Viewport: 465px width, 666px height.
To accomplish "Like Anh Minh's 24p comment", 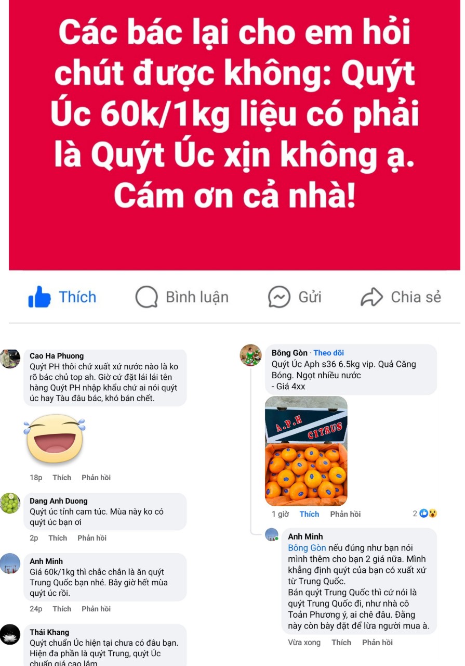I will click(x=62, y=609).
